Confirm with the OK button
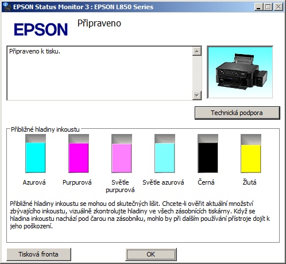The image size is (286, 264). [x=151, y=254]
